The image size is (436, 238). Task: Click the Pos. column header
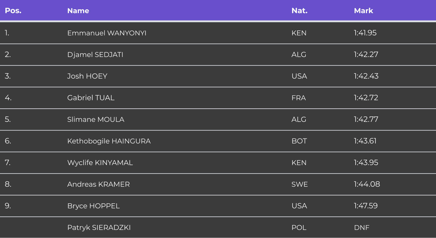click(x=13, y=11)
